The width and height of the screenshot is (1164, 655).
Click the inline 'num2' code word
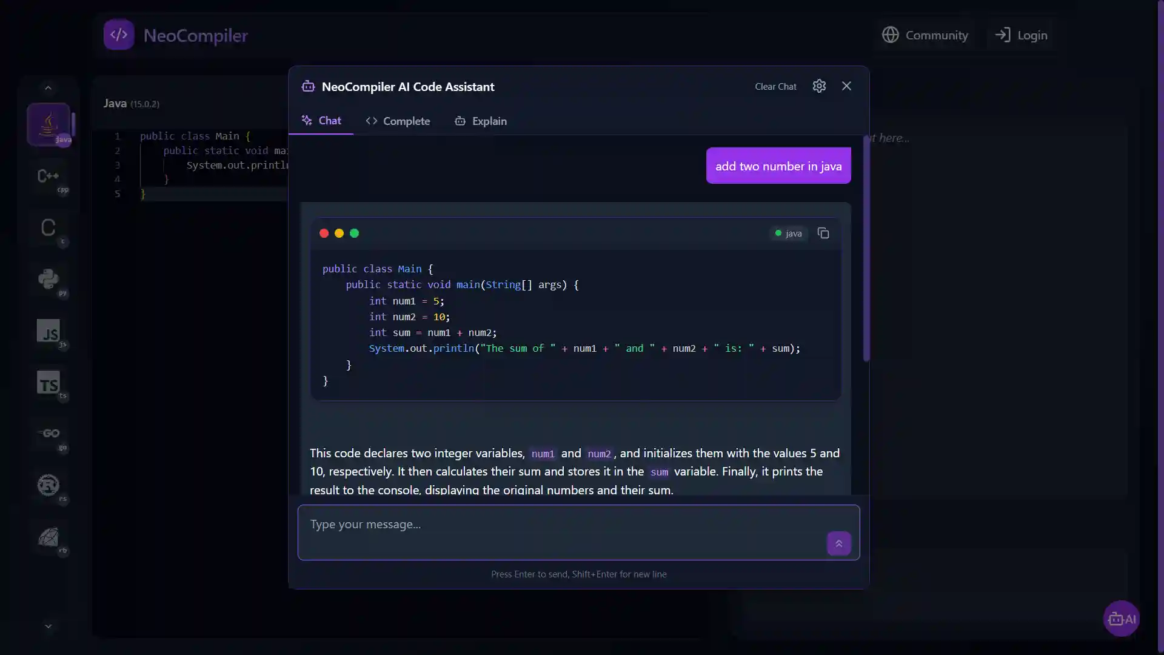click(x=599, y=454)
